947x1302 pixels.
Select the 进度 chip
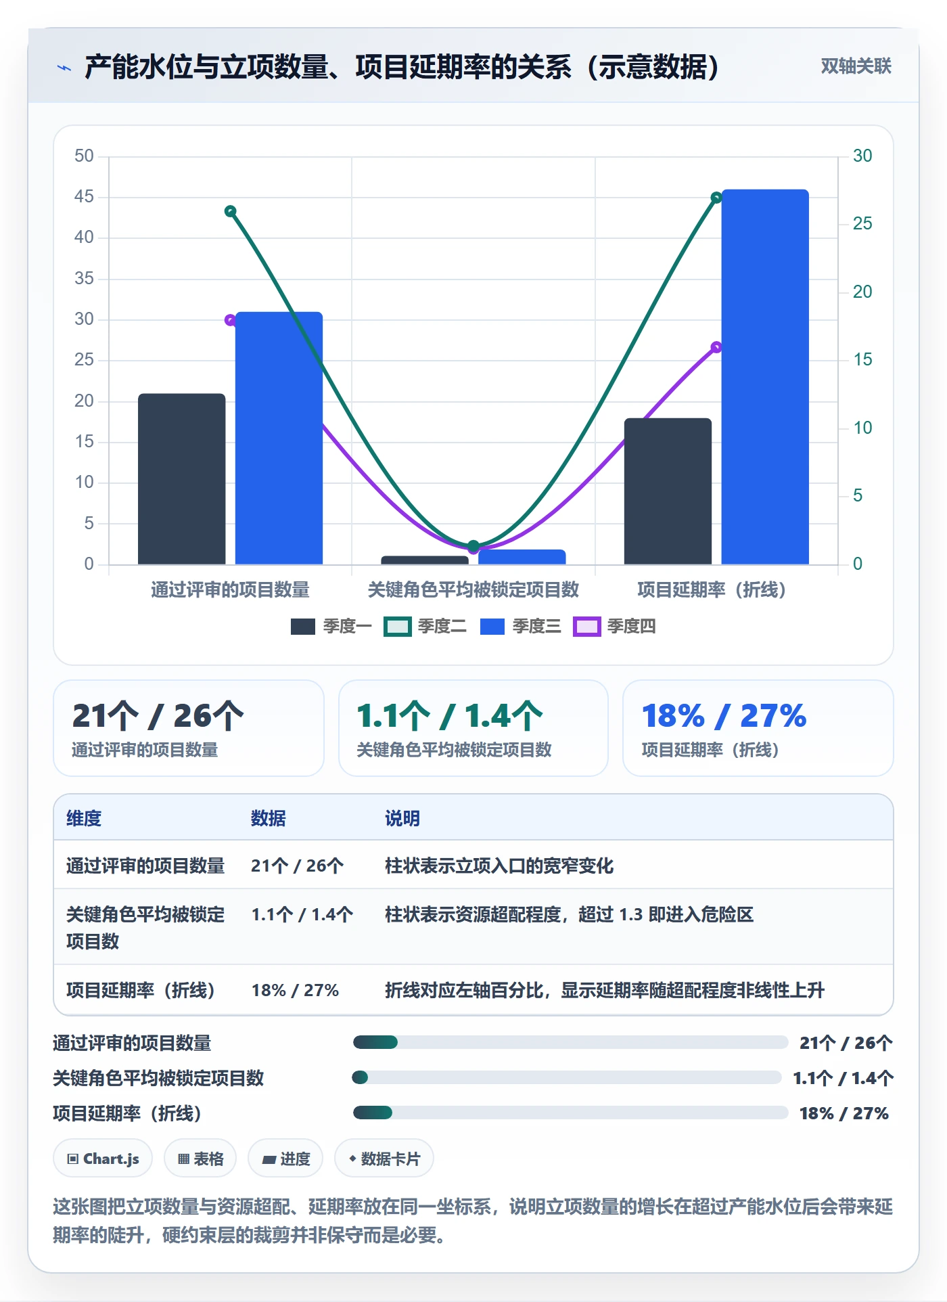tap(285, 1159)
